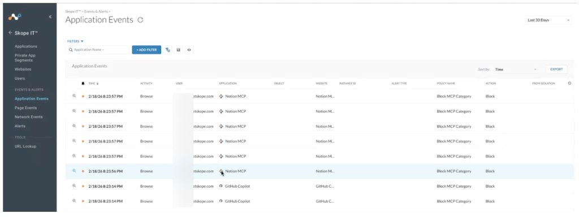
Task: Open the Sort by Time dropdown
Action: 516,70
